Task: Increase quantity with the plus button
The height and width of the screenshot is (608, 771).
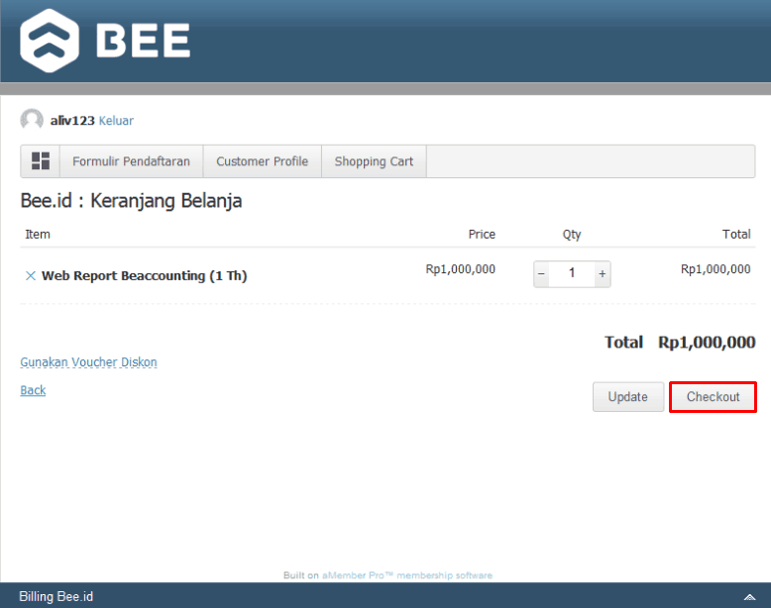Action: coord(603,273)
